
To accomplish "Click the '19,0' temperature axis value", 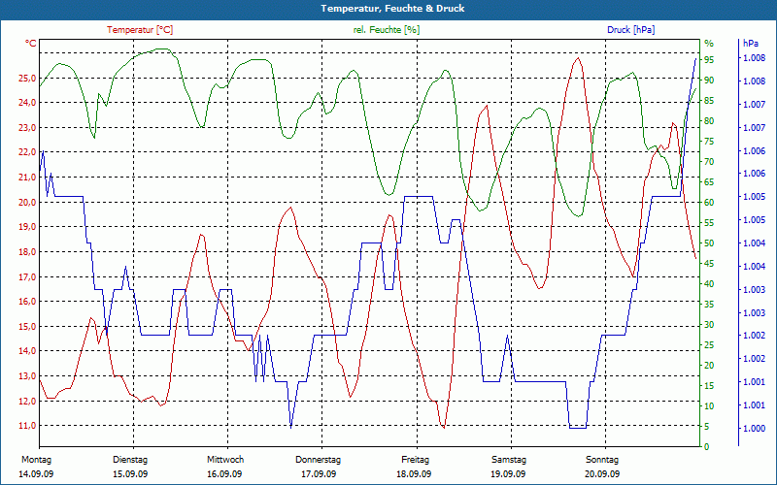I will (27, 227).
